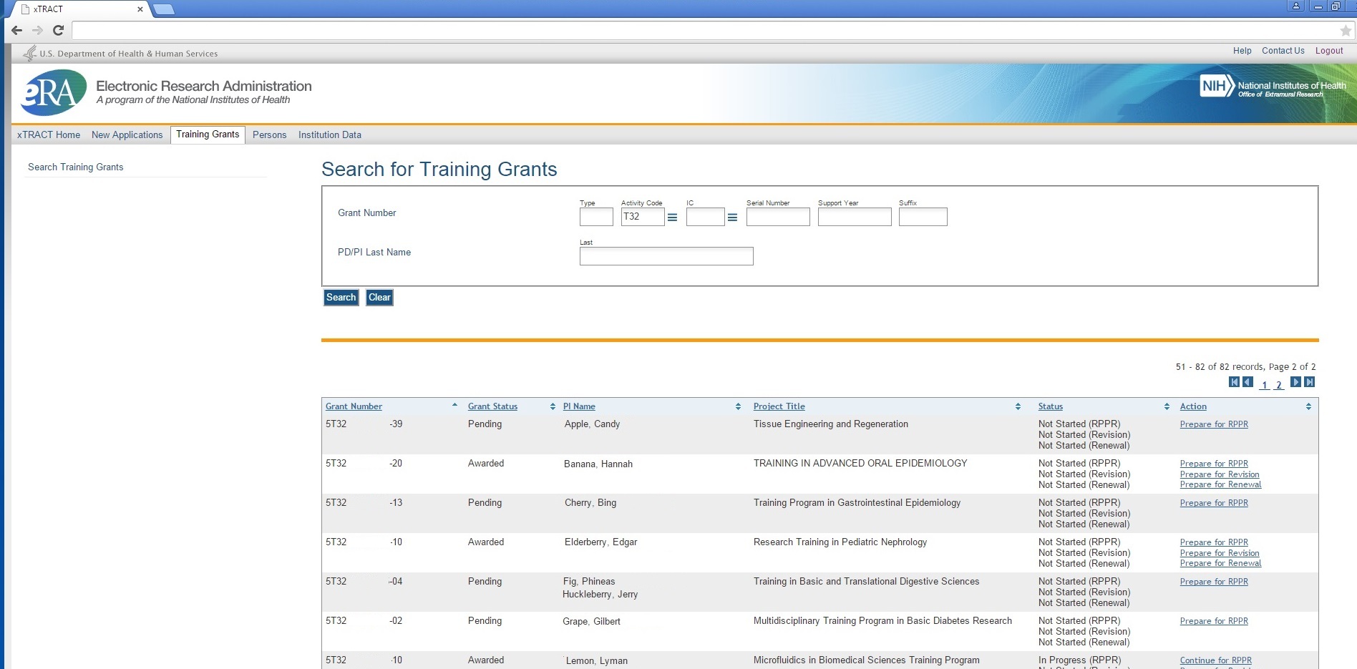1357x669 pixels.
Task: Close the xTRACT browser tab
Action: tap(140, 9)
